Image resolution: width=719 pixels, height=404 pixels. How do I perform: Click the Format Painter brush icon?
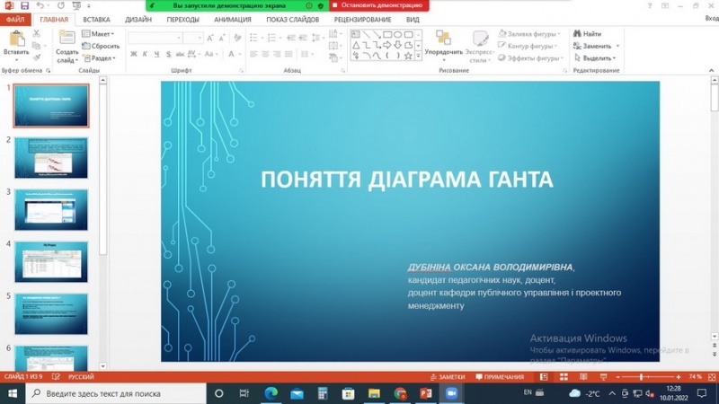click(x=36, y=57)
